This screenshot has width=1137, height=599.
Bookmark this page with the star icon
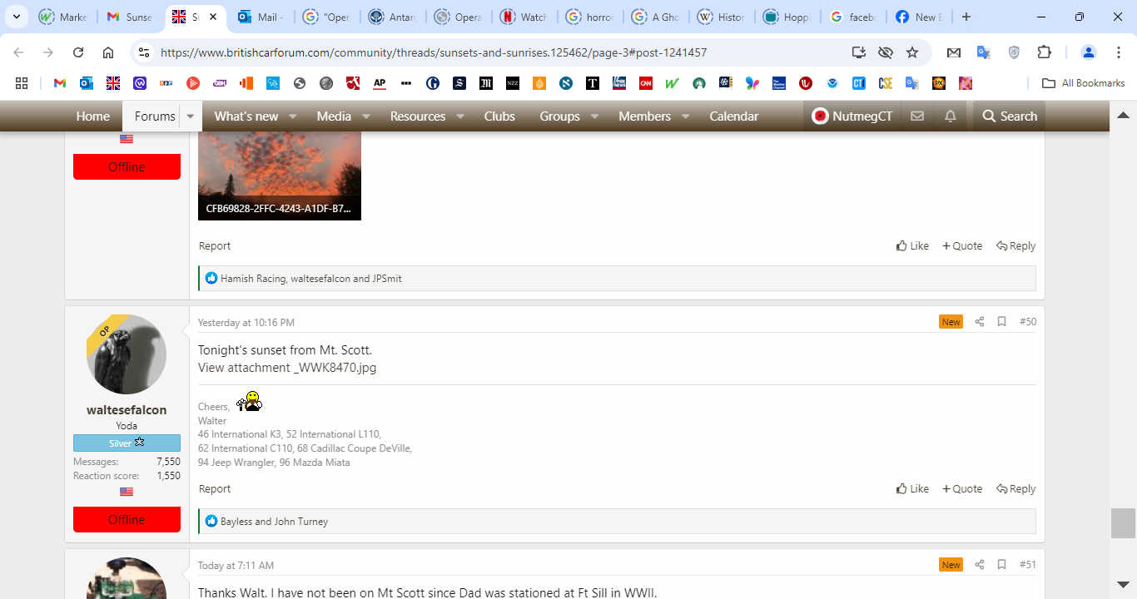coord(912,52)
